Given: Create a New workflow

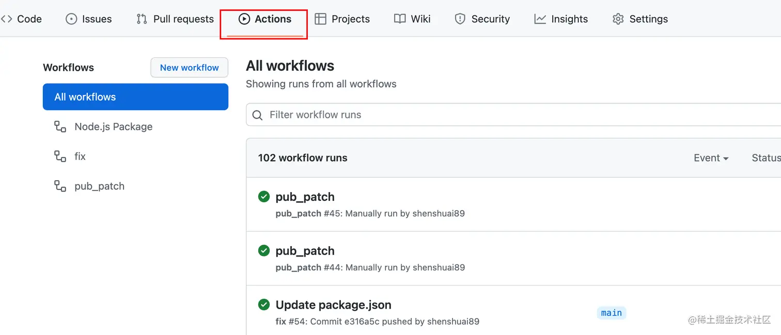Looking at the screenshot, I should click(x=189, y=68).
